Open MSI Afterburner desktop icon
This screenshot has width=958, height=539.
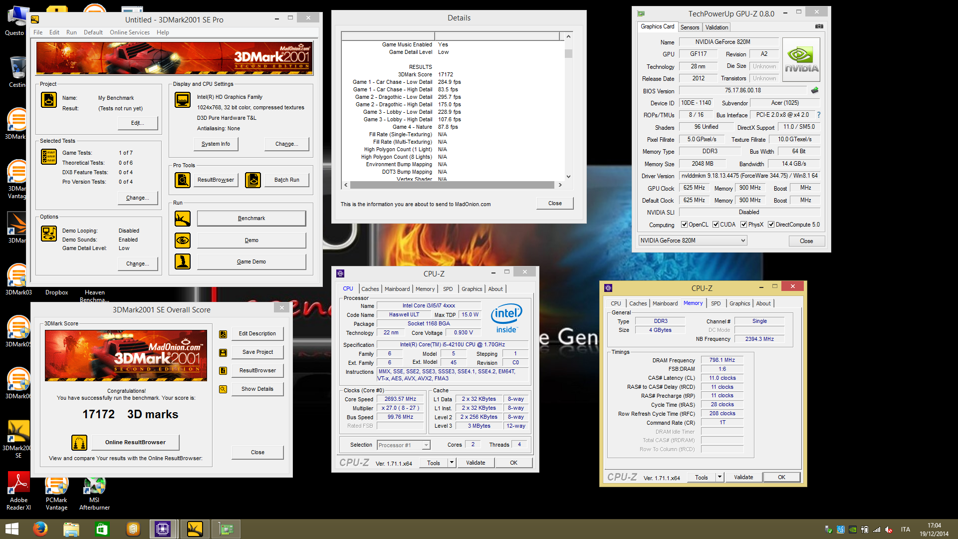point(94,491)
